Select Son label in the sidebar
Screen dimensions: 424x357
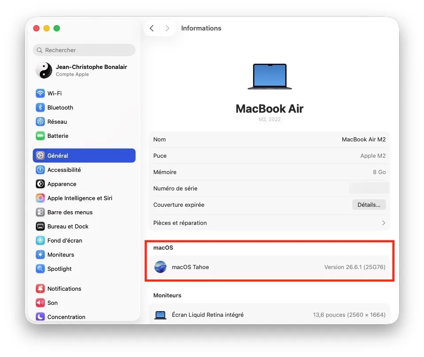[x=52, y=303]
